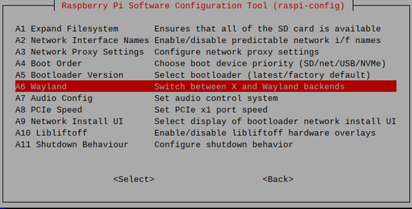Open A11 Shutdown Behaviour entry
Image resolution: width=412 pixels, height=209 pixels.
(x=205, y=144)
